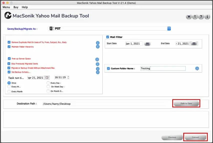Uncheck Set Backup Schedule checkbox
The image size is (213, 143).
tap(9, 72)
